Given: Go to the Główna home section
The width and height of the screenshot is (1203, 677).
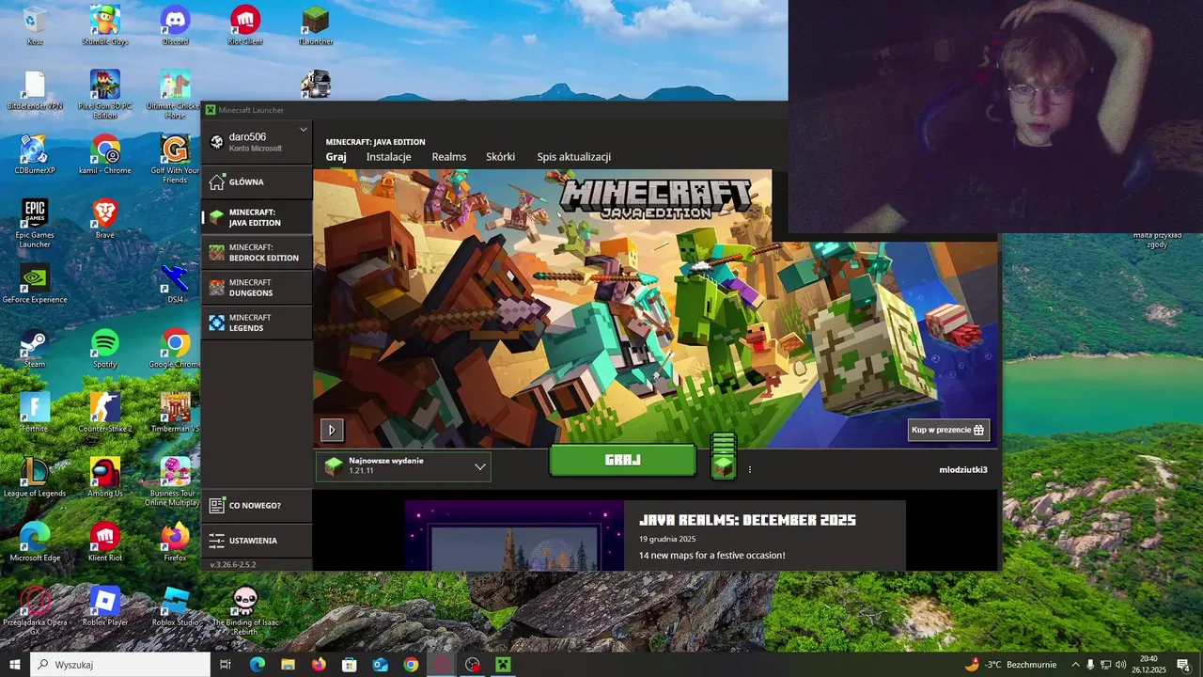Looking at the screenshot, I should [257, 181].
